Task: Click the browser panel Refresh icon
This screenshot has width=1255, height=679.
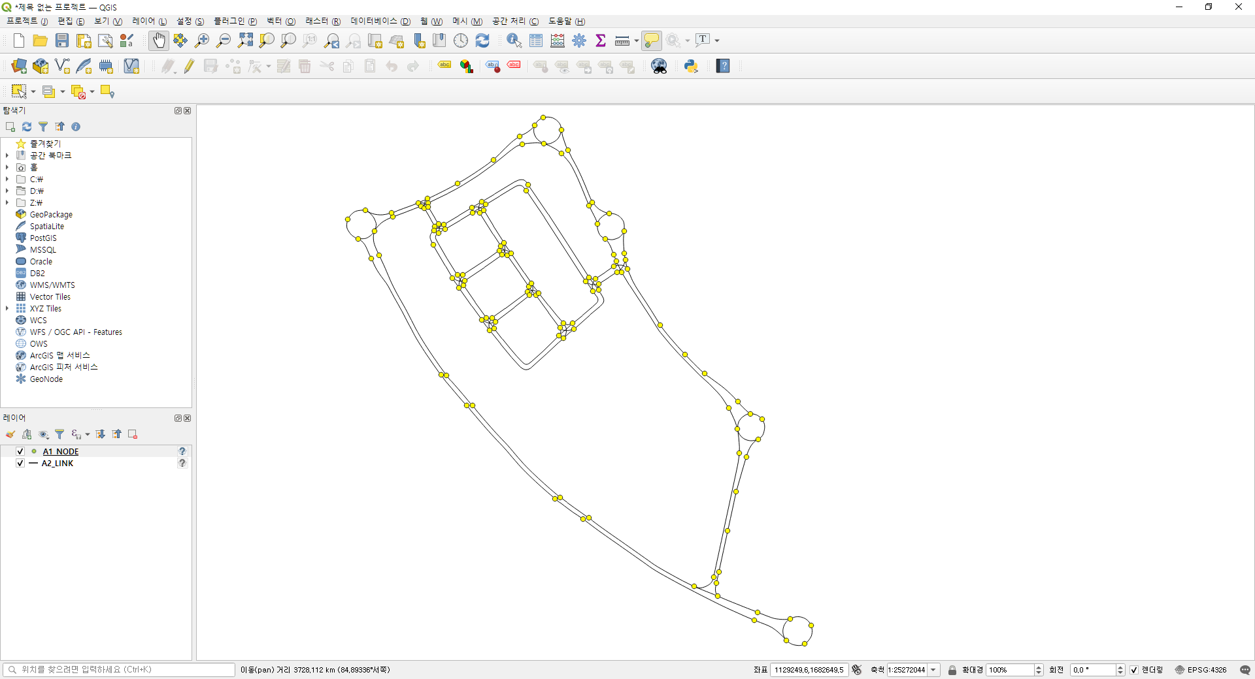Action: [27, 127]
